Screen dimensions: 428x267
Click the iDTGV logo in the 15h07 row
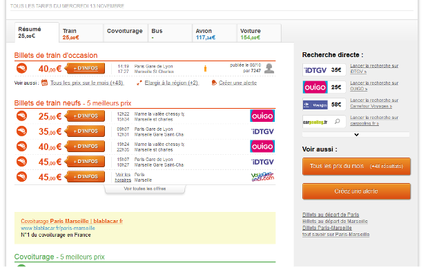click(x=262, y=162)
